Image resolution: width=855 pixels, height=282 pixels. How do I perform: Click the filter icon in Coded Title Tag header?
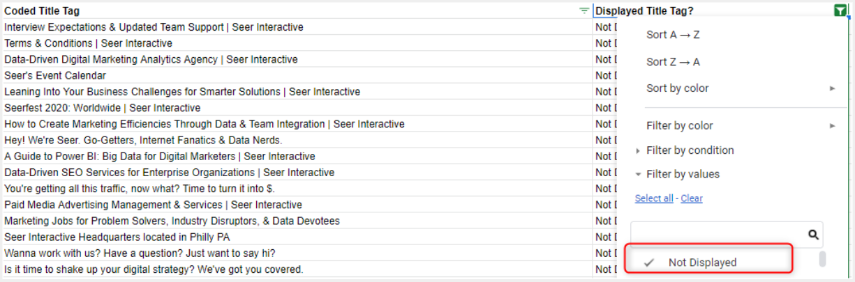pyautogui.click(x=584, y=11)
